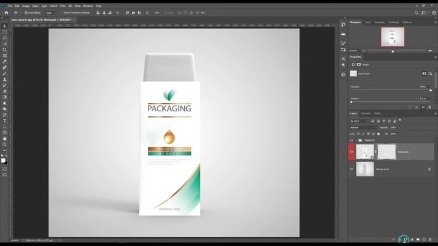Select the Clone Stamp tool
Screen dimensions: 438x246
click(5, 79)
